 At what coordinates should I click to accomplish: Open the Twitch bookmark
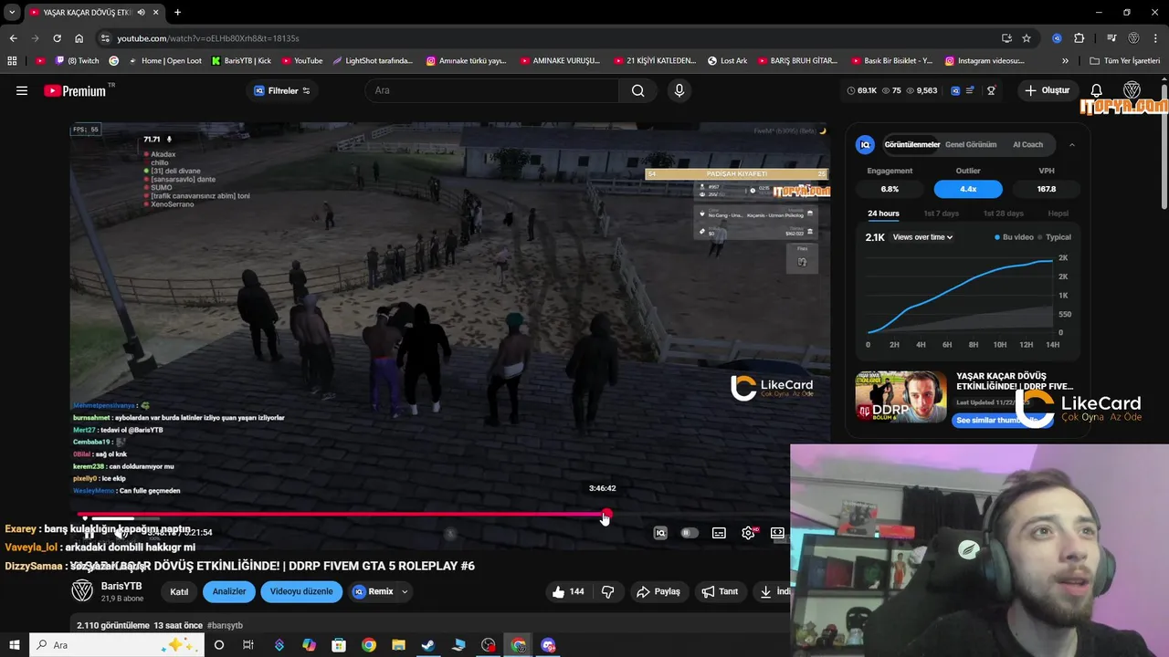77,61
